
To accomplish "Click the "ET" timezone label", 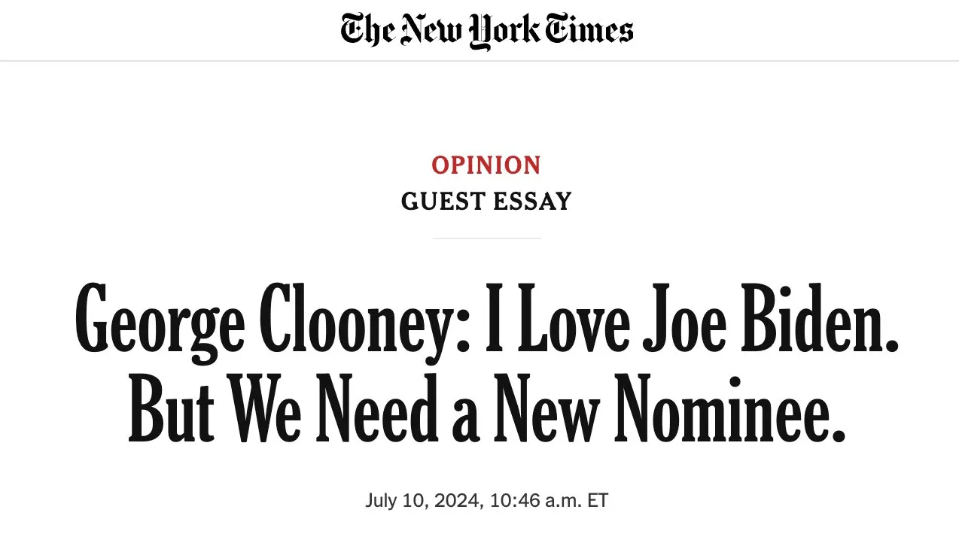I will point(598,501).
